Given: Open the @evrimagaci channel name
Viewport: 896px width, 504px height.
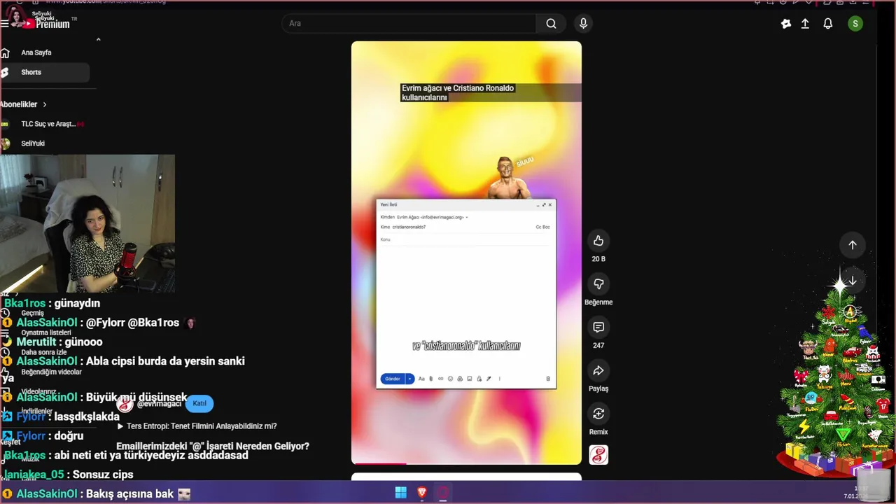Looking at the screenshot, I should click(160, 404).
